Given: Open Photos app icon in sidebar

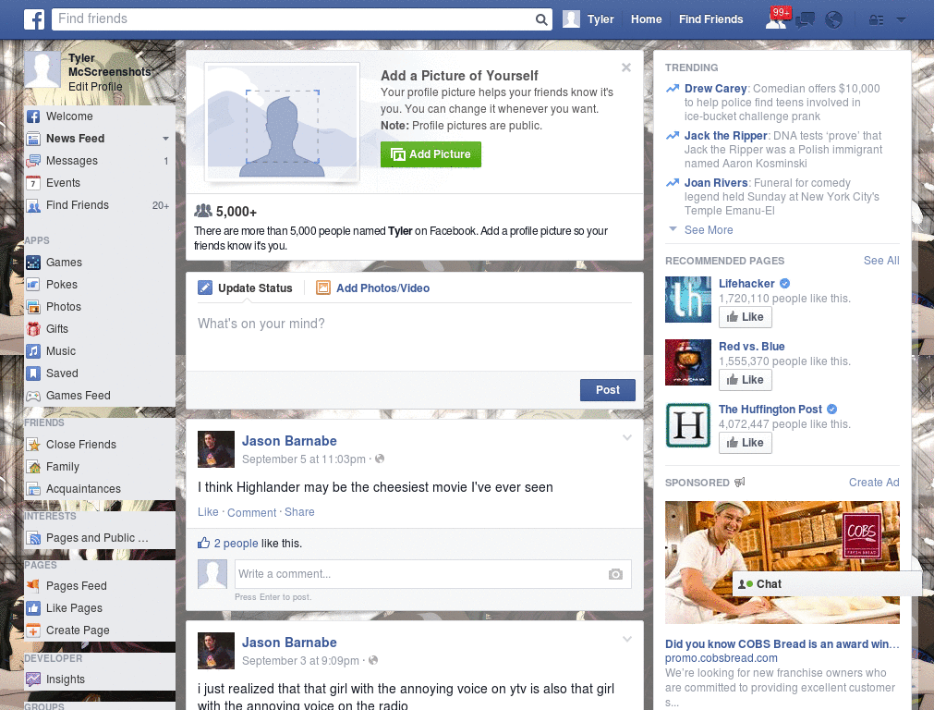Looking at the screenshot, I should pyautogui.click(x=33, y=307).
